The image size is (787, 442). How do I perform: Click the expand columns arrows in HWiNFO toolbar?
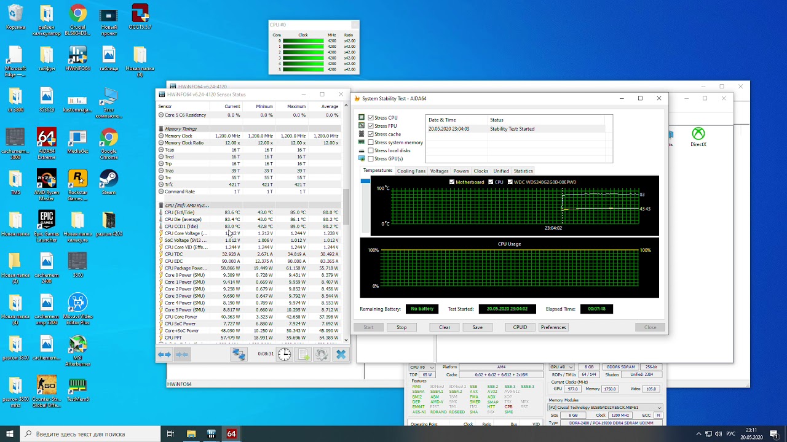[164, 354]
